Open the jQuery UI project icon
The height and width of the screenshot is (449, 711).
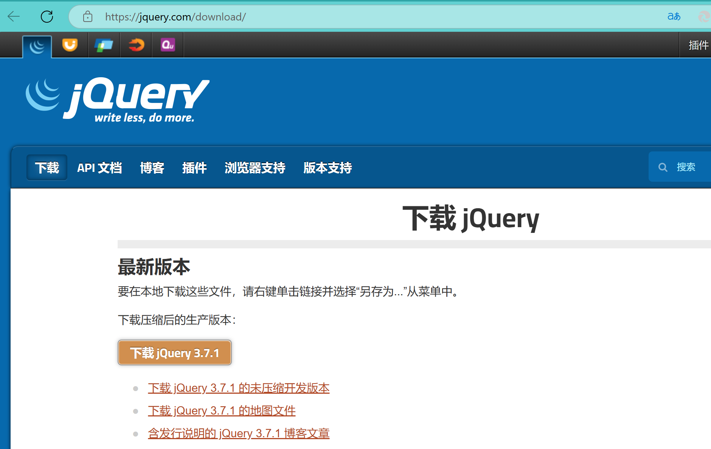[70, 45]
